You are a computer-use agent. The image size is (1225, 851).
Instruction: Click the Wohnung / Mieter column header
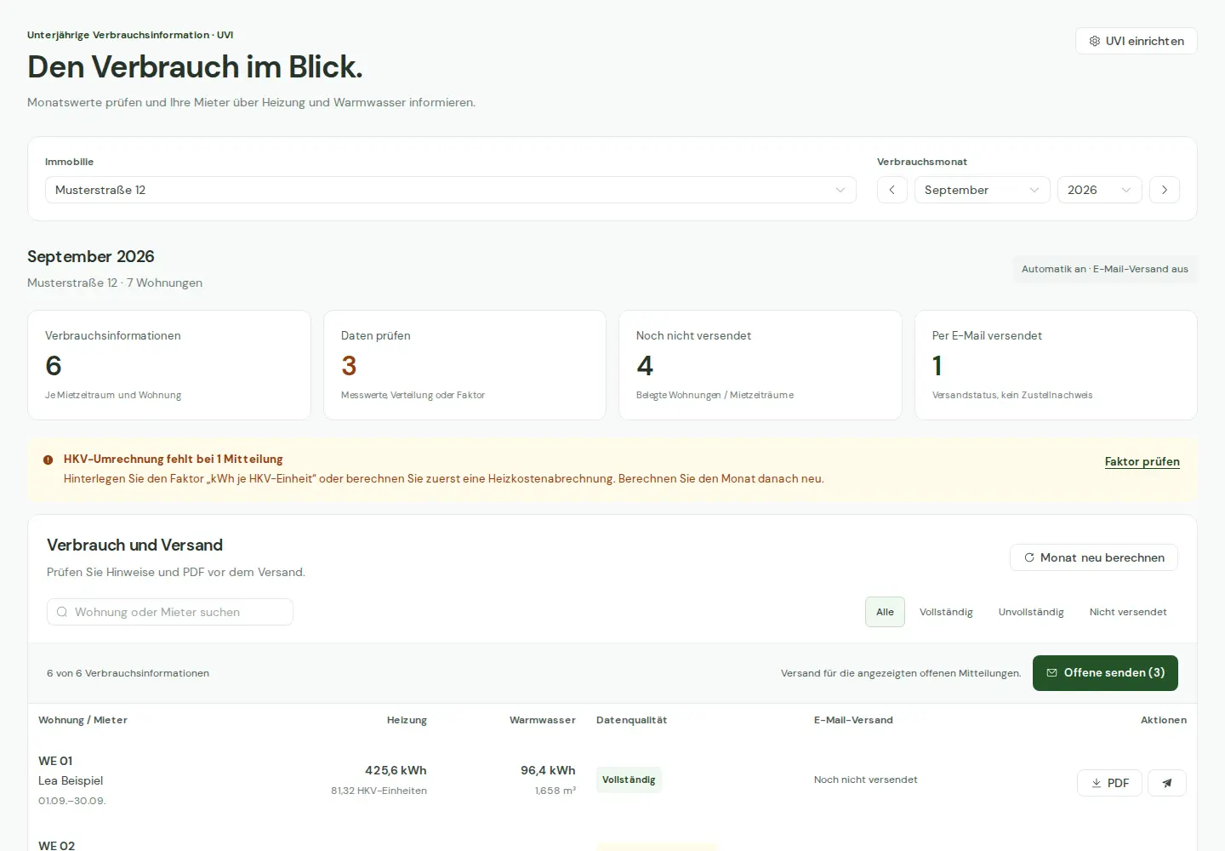83,720
